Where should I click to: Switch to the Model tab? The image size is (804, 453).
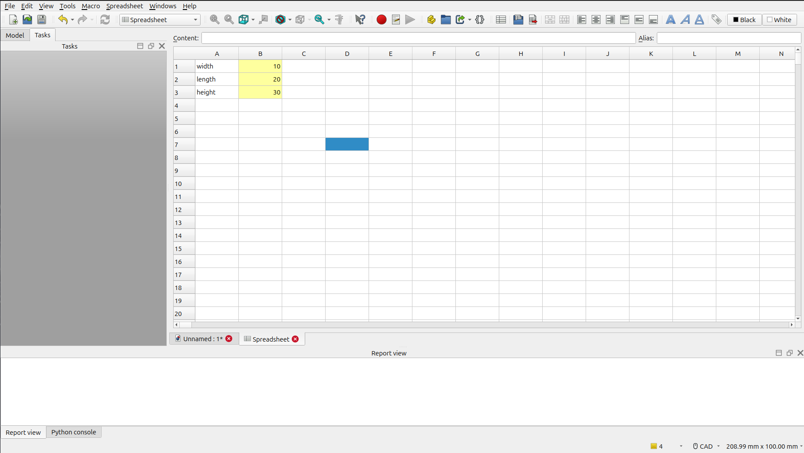15,35
